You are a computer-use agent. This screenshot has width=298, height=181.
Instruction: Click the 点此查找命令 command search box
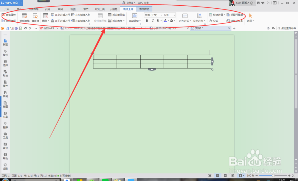(x=287, y=28)
